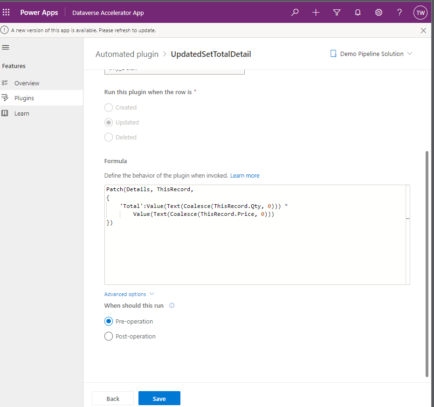Expand the Demo Pipeline Solution dropdown chevron
The image size is (434, 407).
click(x=410, y=54)
